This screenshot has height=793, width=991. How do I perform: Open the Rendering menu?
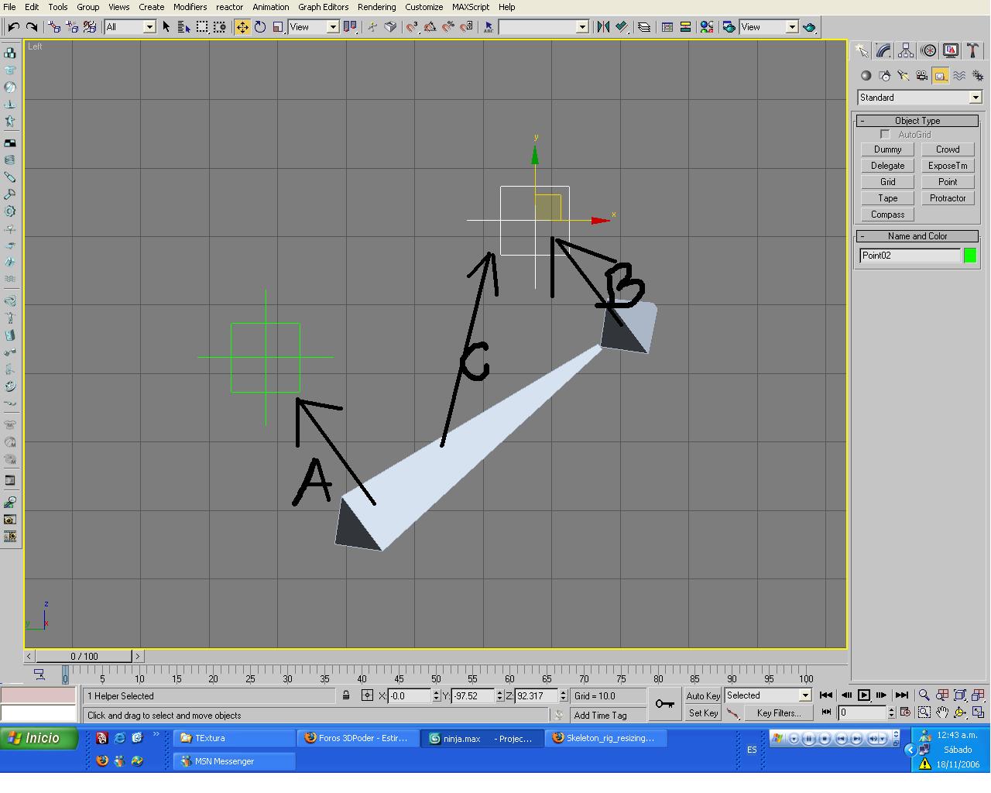[376, 7]
